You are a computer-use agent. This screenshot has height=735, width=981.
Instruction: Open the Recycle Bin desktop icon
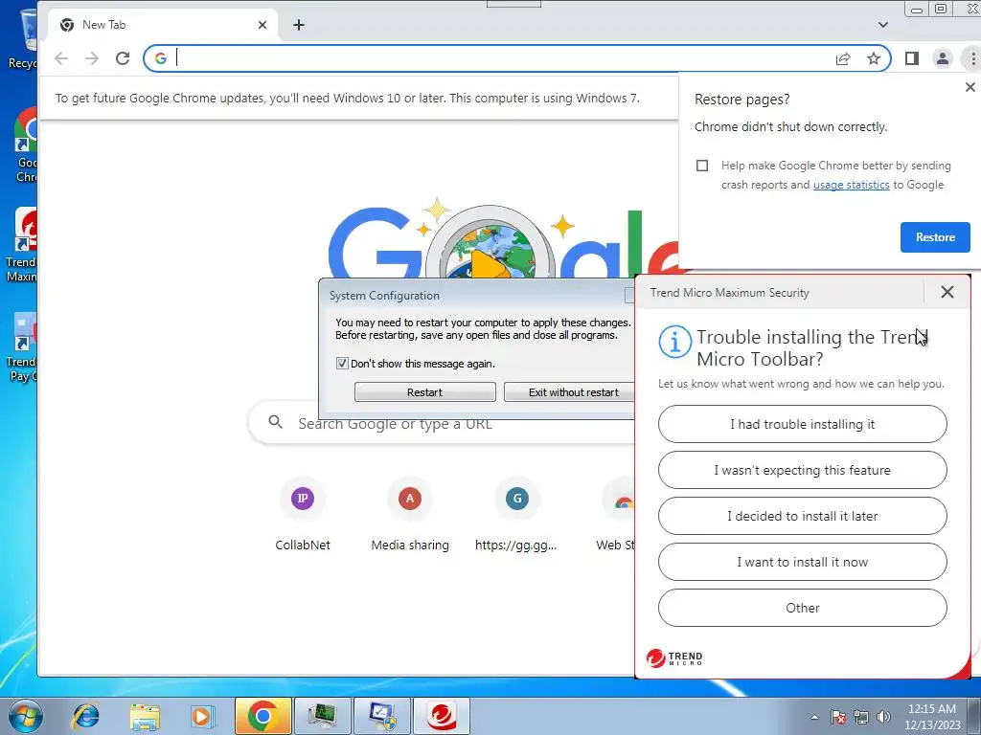click(21, 38)
